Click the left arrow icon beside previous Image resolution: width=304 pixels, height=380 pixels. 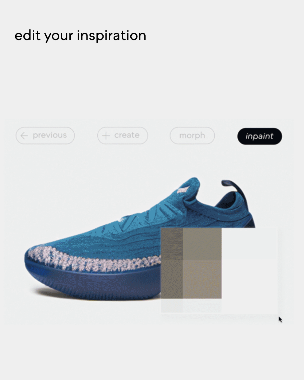coord(24,136)
